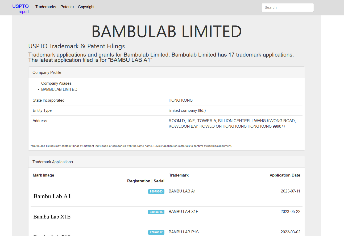The width and height of the screenshot is (344, 236).
Task: Open the BAMBU LAB A1 trademark entry
Action: click(182, 191)
